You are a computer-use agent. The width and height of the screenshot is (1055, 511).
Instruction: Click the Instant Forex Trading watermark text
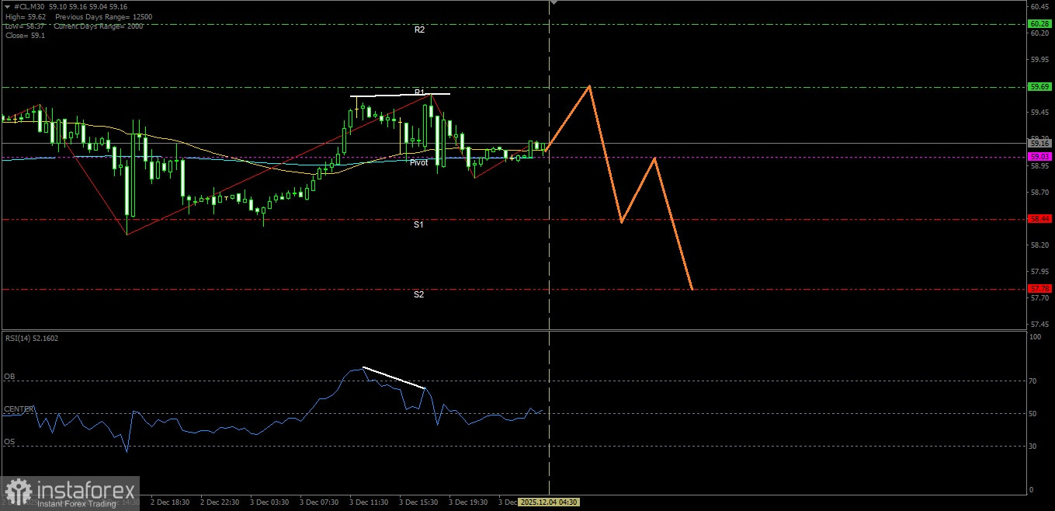click(x=81, y=504)
